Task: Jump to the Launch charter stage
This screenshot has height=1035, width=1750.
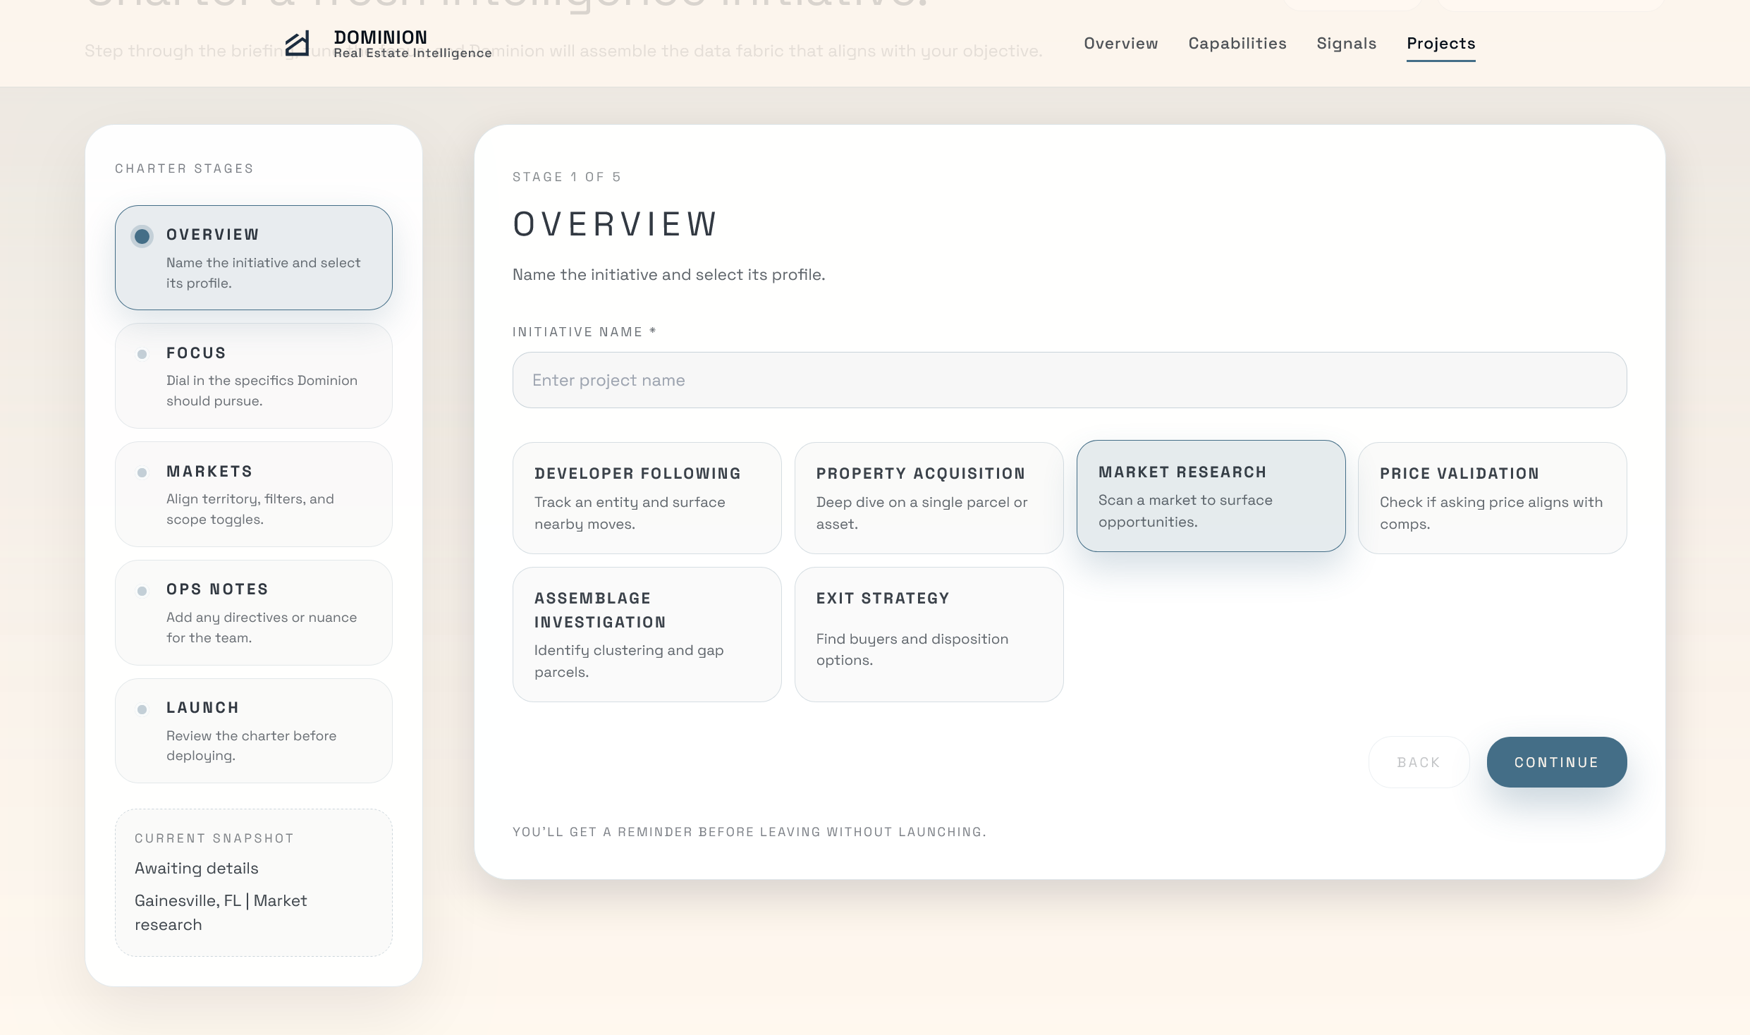Action: [253, 730]
